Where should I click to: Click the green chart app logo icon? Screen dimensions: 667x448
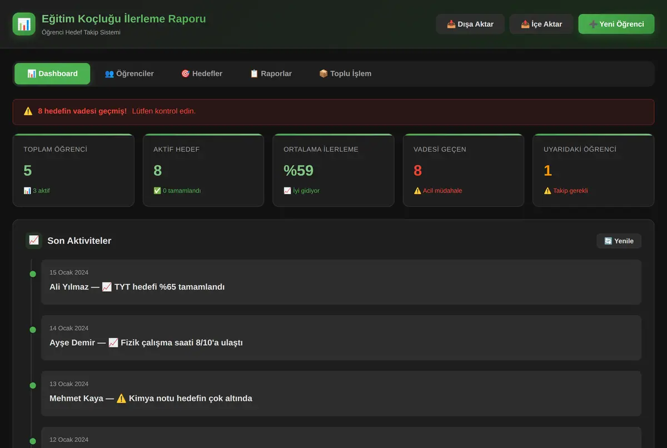pyautogui.click(x=24, y=24)
